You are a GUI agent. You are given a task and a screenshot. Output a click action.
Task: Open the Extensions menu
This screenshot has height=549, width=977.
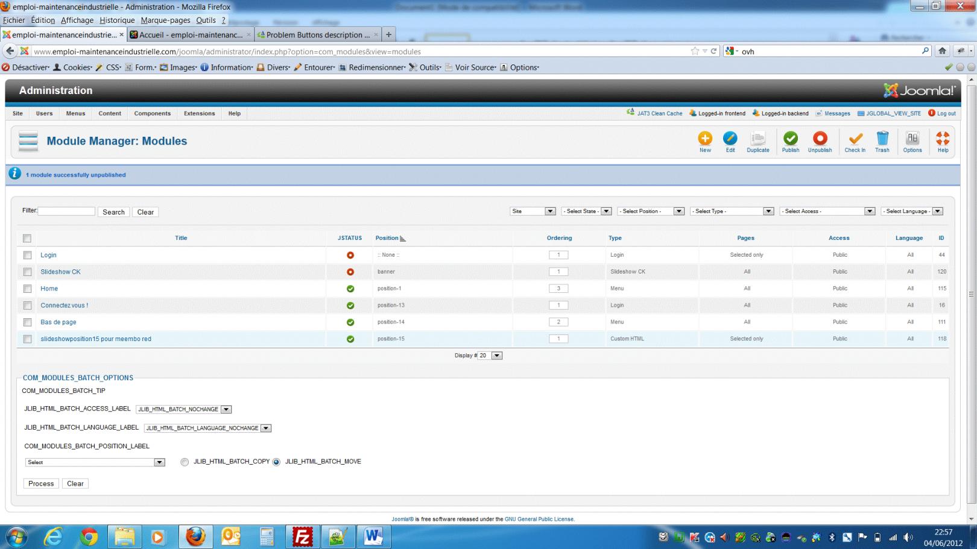(x=199, y=113)
